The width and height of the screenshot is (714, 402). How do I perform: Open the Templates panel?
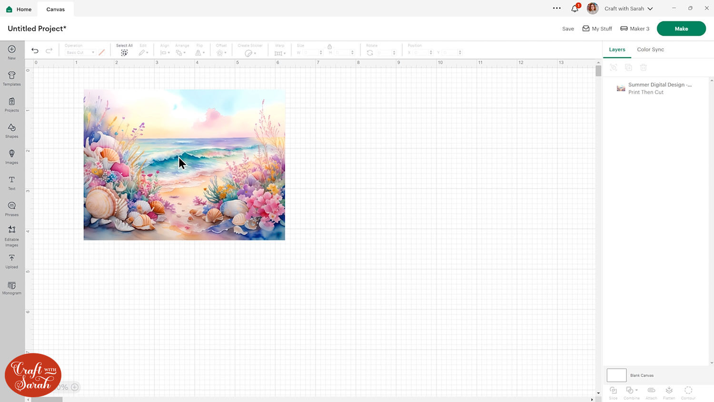point(12,78)
